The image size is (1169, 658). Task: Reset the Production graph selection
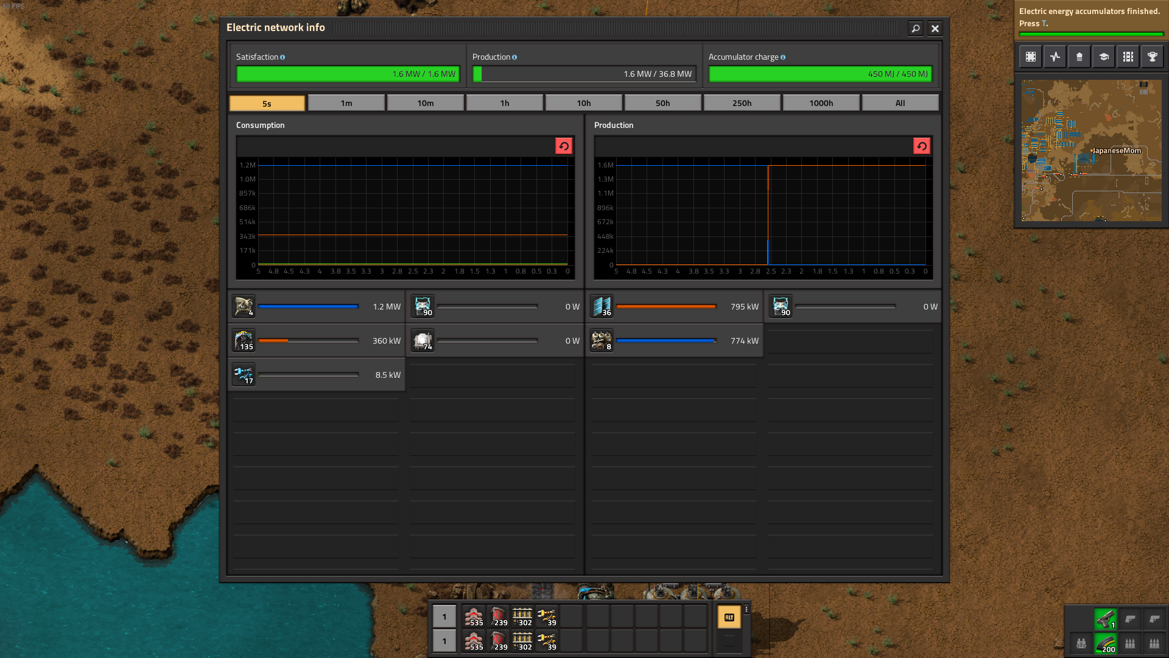click(921, 146)
